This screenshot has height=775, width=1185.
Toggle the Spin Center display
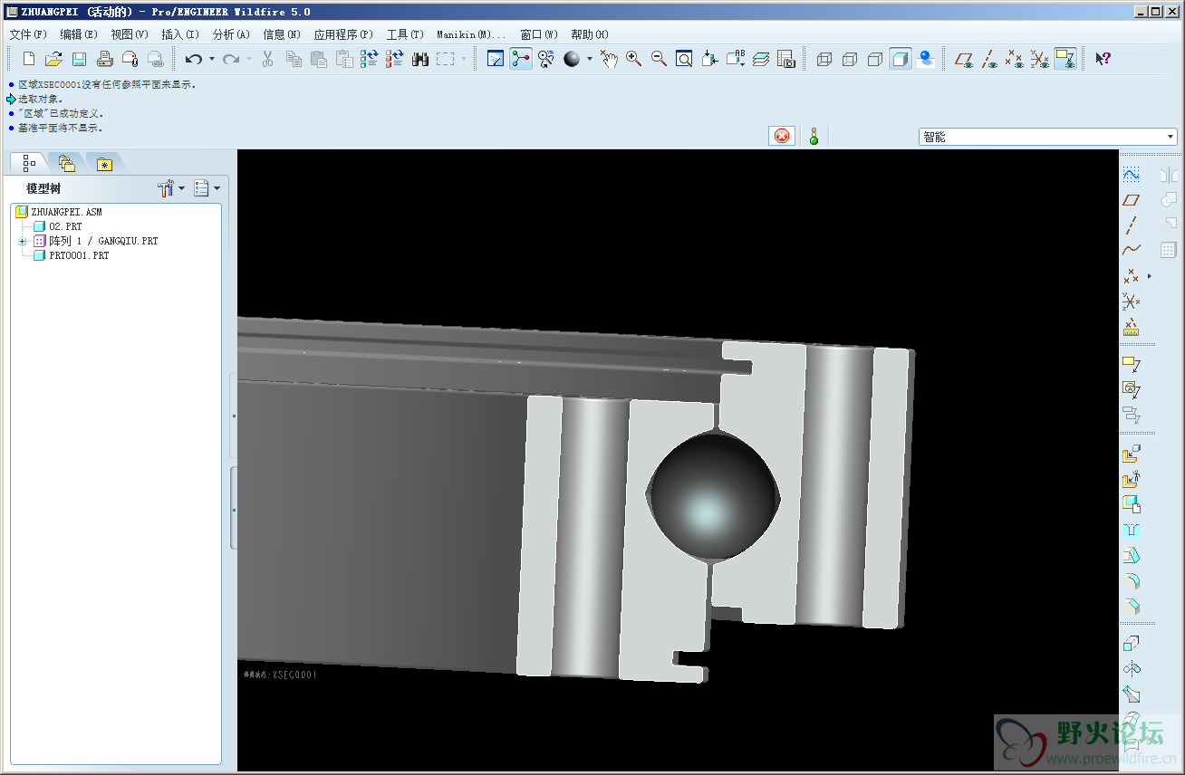coord(521,59)
